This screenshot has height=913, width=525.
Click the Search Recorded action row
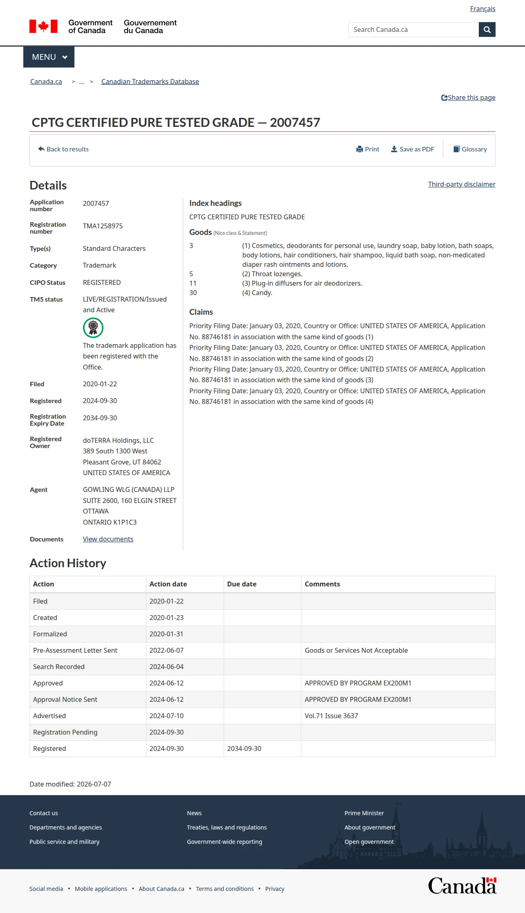[262, 667]
